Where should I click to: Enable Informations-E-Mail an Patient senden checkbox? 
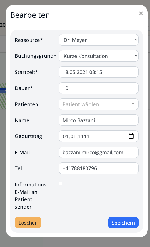coord(61,183)
